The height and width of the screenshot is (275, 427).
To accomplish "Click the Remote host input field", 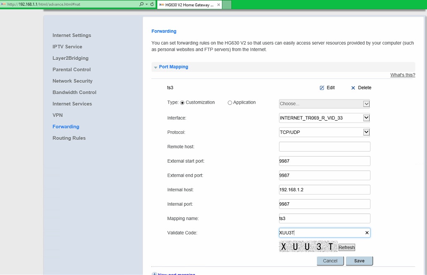I will (324, 147).
